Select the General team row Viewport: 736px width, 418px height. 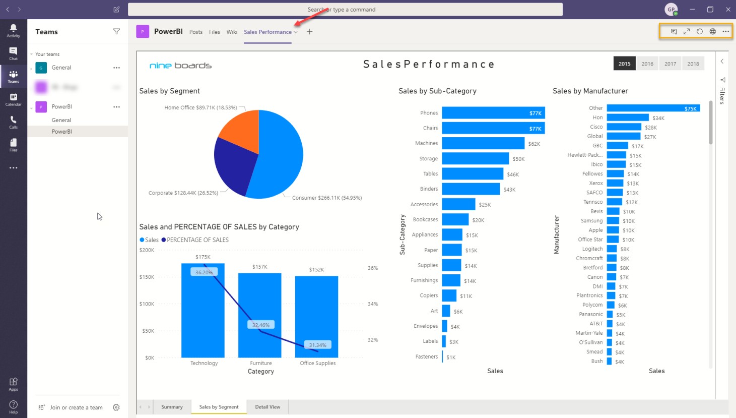[x=78, y=68]
